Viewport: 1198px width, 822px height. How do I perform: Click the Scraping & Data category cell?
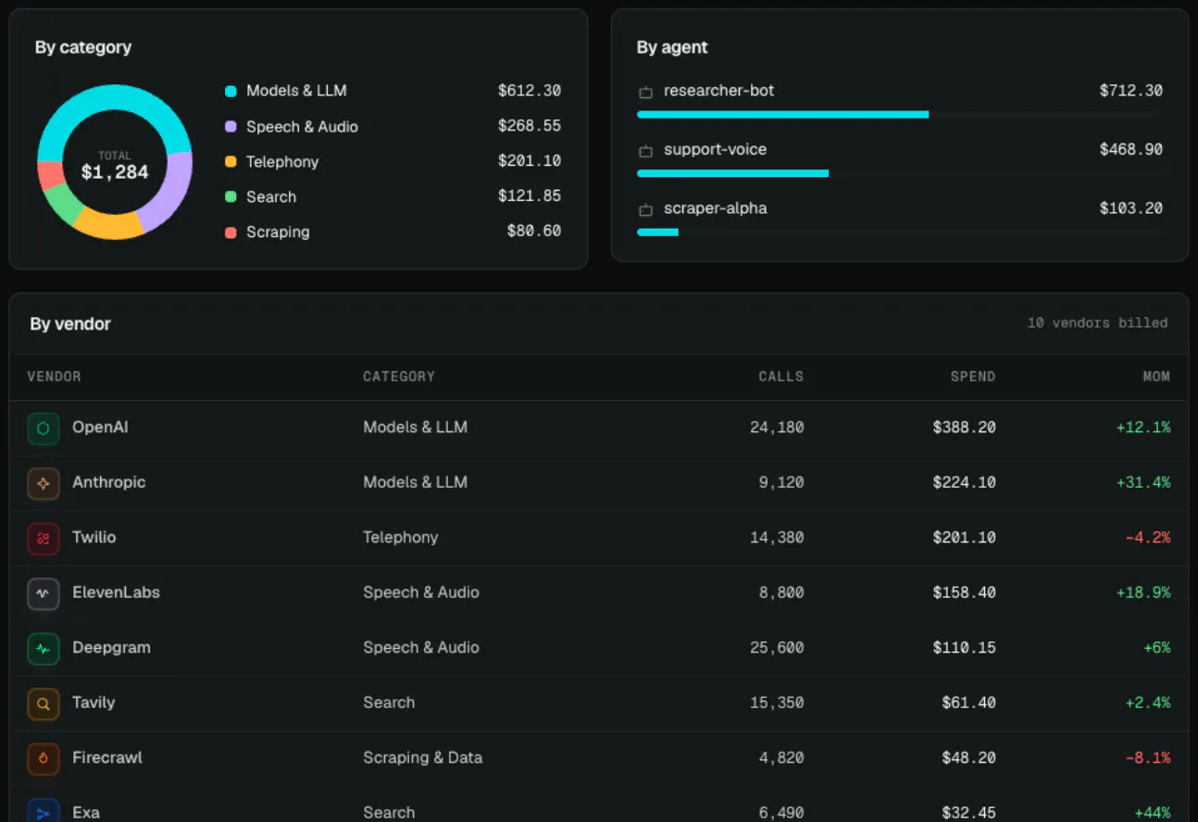point(423,757)
